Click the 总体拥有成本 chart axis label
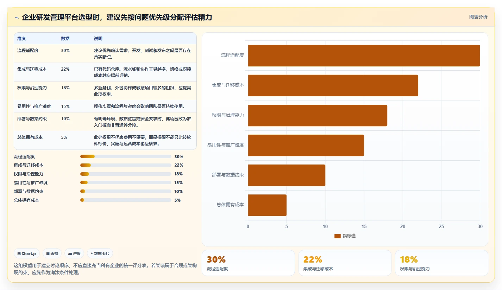502x290 pixels. 230,205
